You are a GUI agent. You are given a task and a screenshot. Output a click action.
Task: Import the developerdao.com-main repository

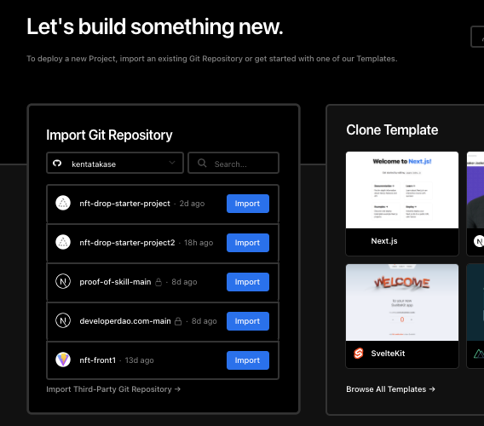(x=248, y=321)
